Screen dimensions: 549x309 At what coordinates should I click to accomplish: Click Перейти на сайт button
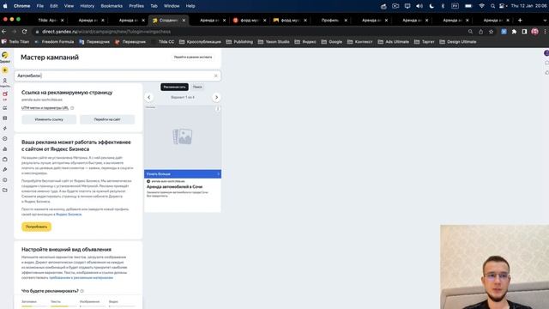[x=107, y=119]
